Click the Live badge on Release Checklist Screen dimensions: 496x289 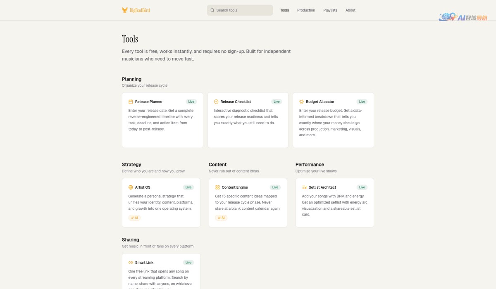click(277, 102)
